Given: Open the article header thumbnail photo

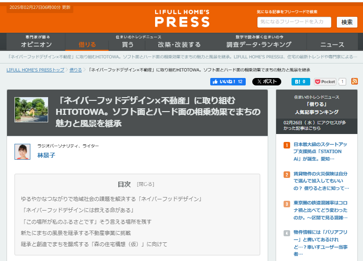Looking at the screenshot, I should point(31,110).
